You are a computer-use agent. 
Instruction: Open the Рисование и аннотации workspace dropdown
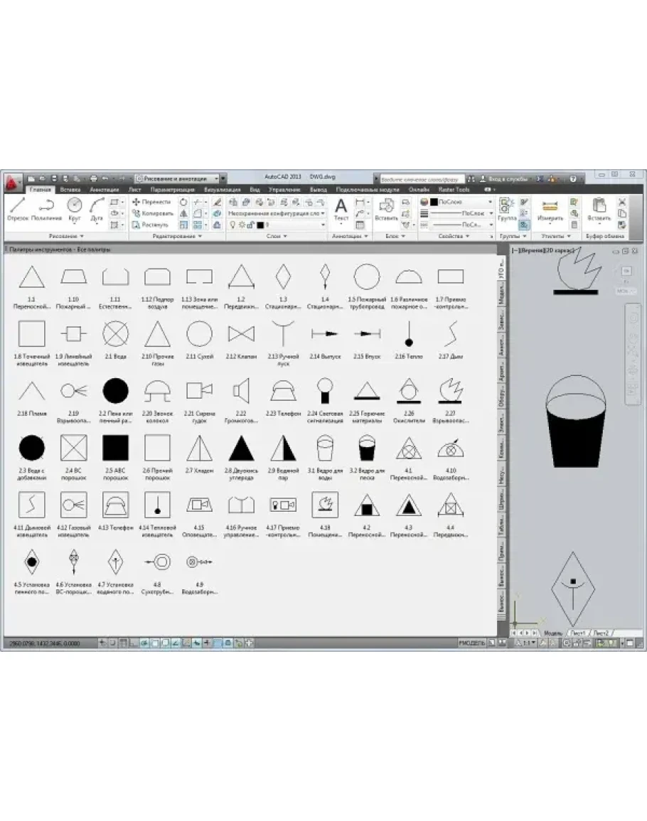point(181,179)
